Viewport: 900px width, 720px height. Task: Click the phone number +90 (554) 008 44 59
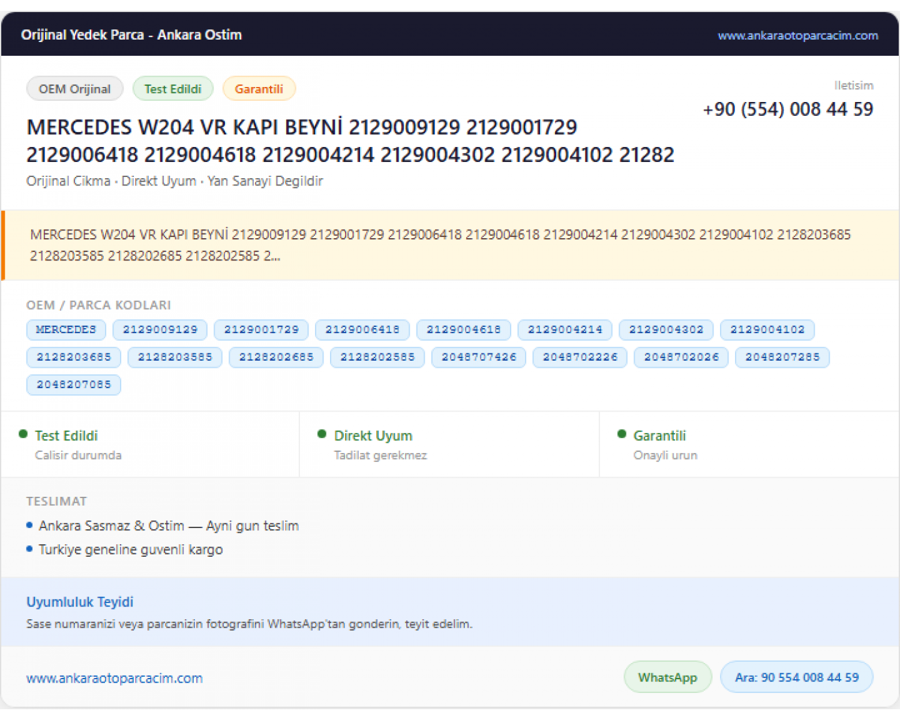[x=788, y=109]
